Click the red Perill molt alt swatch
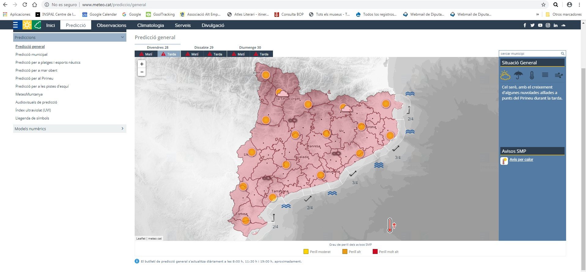This screenshot has width=586, height=272. [x=375, y=251]
